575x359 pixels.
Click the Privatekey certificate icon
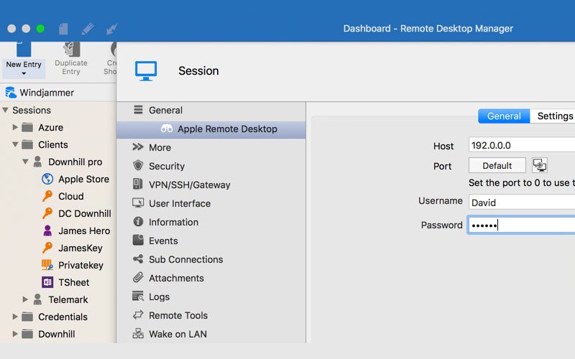[x=47, y=265]
